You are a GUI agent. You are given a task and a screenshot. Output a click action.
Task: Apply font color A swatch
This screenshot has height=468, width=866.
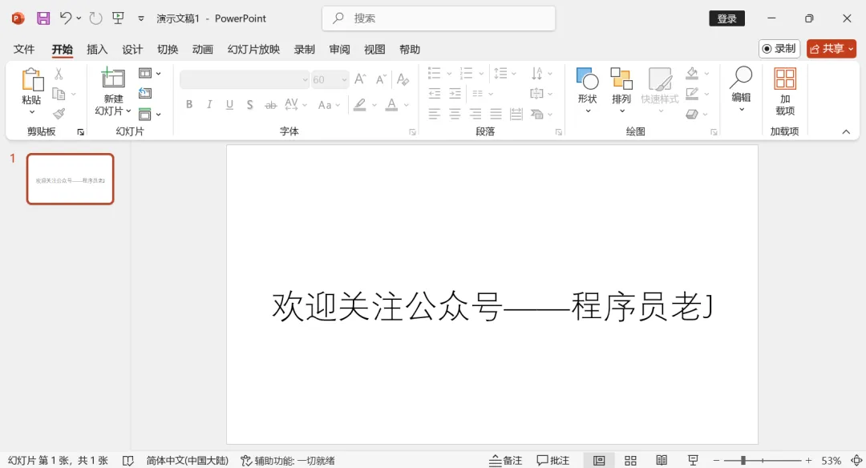pos(391,104)
